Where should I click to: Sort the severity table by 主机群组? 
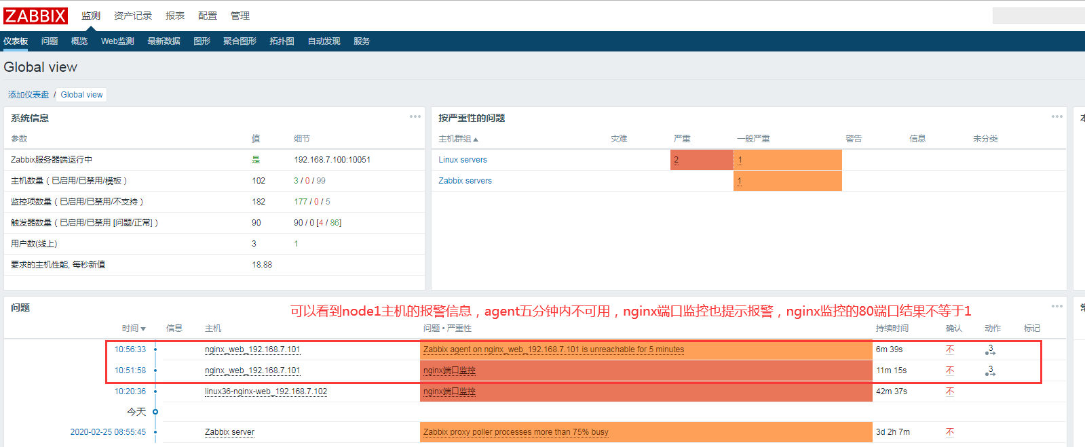[x=459, y=139]
